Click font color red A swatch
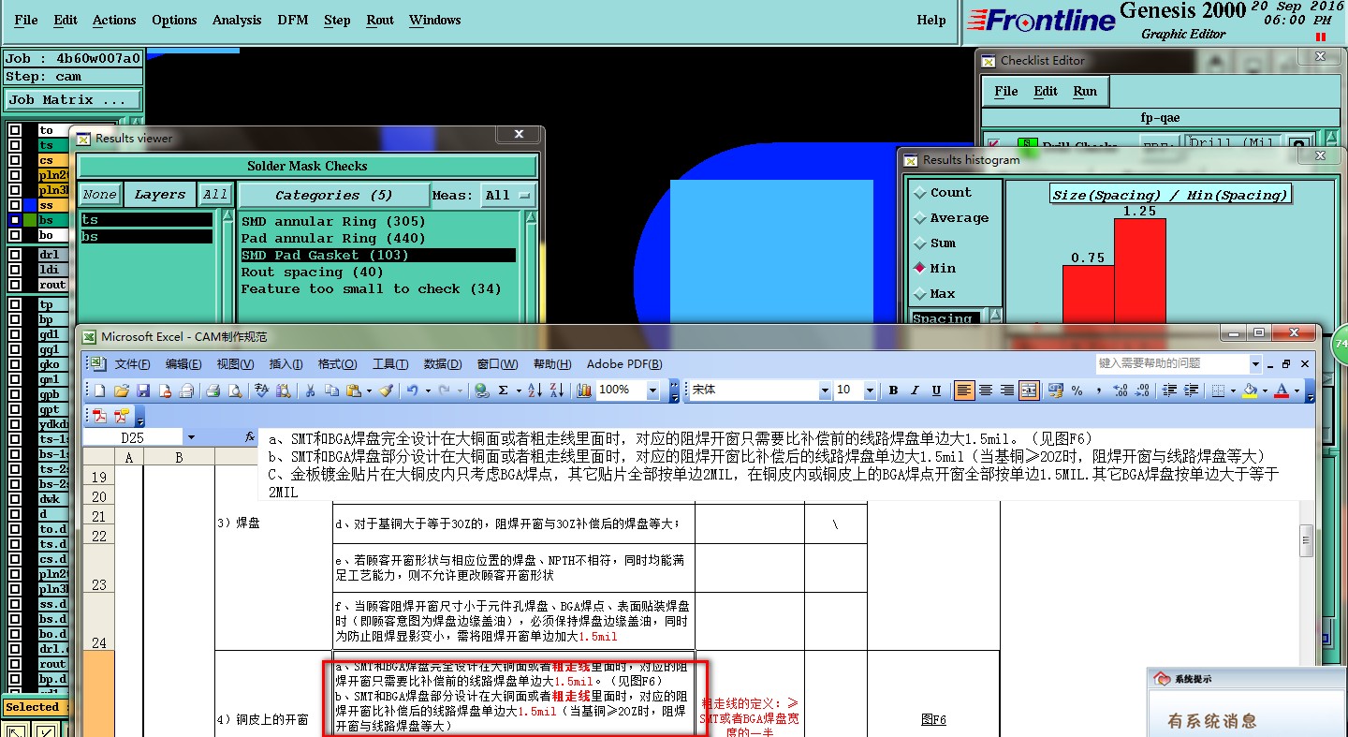The width and height of the screenshot is (1348, 737). [x=1282, y=391]
